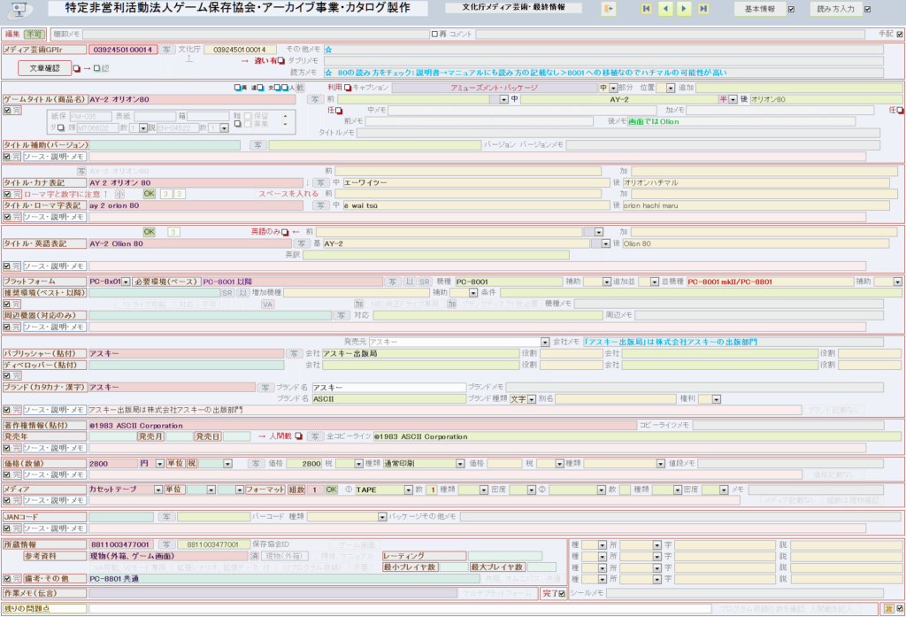Click the OK button beside 組数
This screenshot has width=906, height=617.
331,490
